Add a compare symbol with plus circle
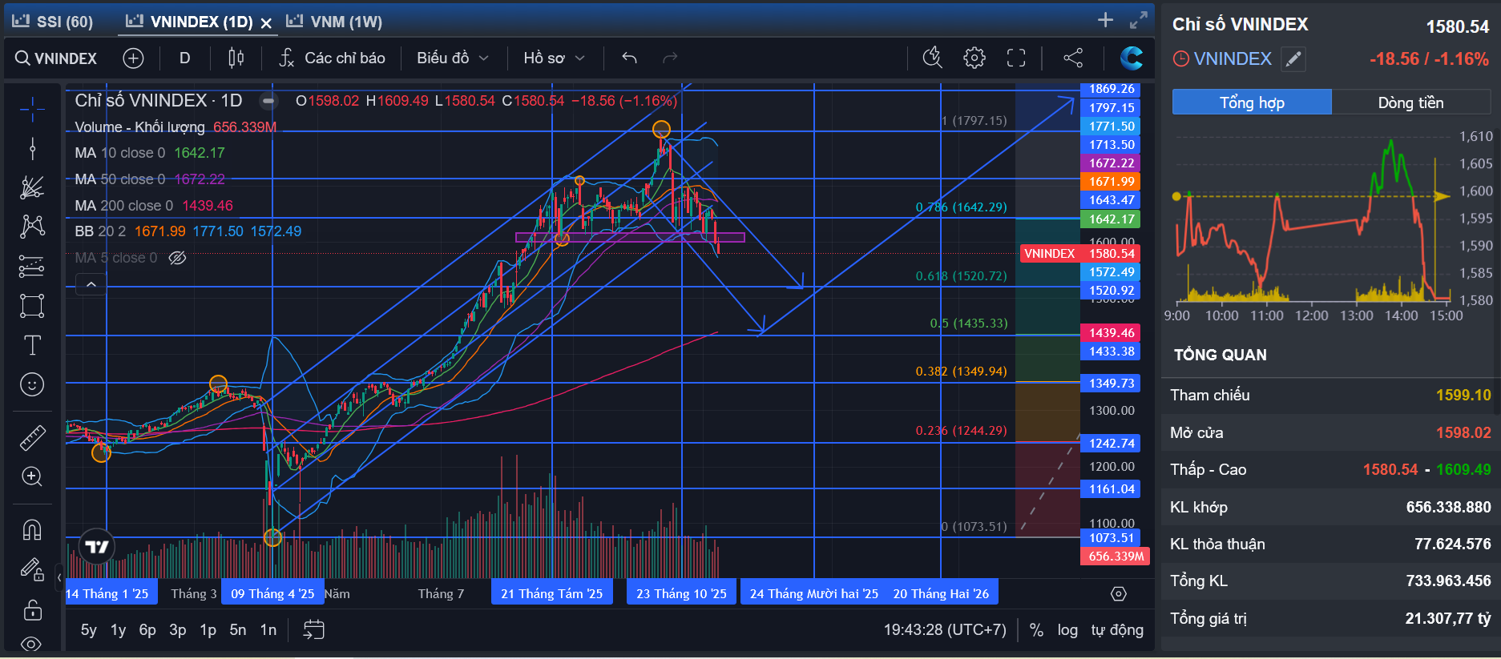 click(133, 58)
